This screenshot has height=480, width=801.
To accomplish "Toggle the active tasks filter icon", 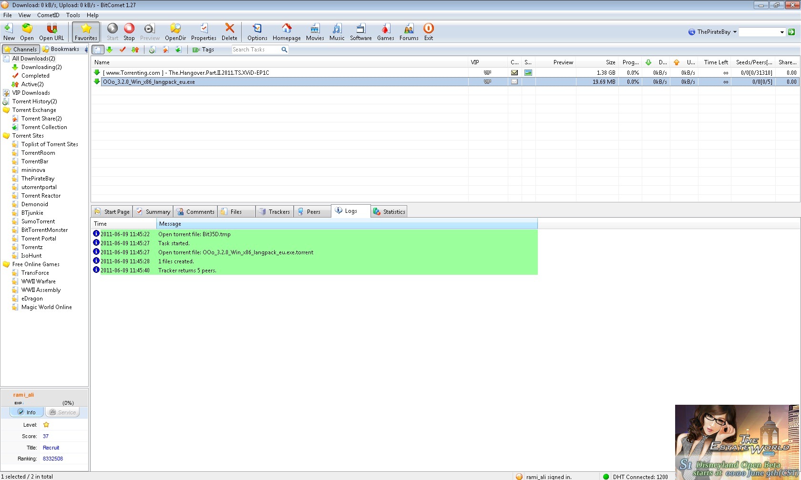I will [x=135, y=50].
